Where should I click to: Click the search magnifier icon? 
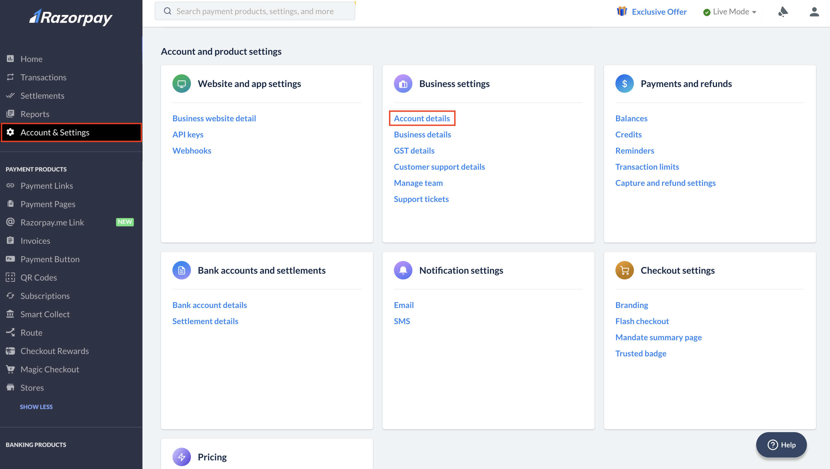[x=167, y=11]
